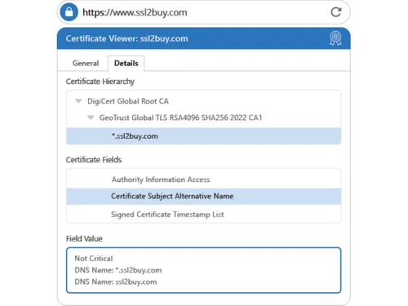Viewport: 408px width, 306px height.
Task: Click the Certificate Hierarchy heading
Action: pyautogui.click(x=100, y=82)
